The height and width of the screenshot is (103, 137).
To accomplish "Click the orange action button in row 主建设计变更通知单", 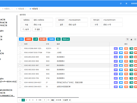I will click(126, 87).
